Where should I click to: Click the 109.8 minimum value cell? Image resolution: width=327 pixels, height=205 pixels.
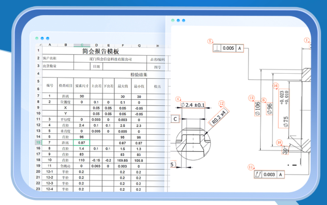pyautogui.click(x=139, y=161)
